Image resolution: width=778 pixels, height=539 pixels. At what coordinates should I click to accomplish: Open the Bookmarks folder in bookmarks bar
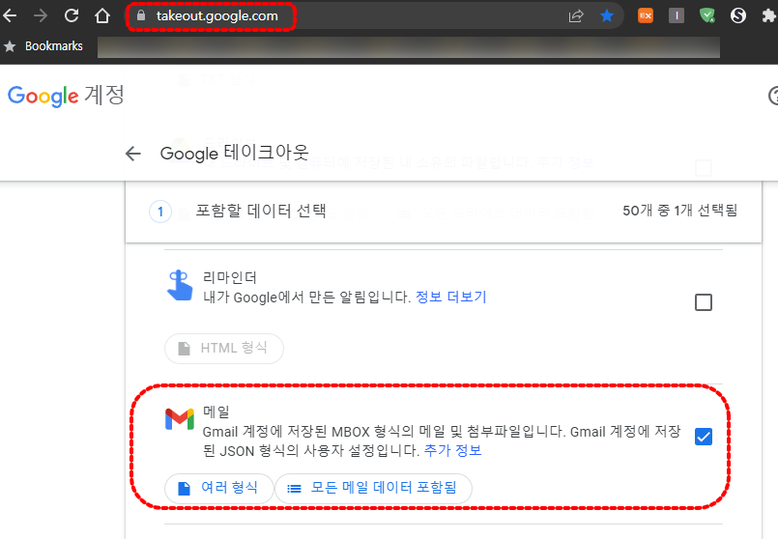click(x=43, y=46)
